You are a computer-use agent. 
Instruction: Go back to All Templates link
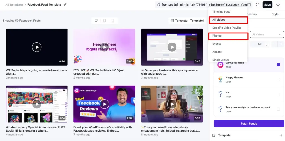click(14, 5)
